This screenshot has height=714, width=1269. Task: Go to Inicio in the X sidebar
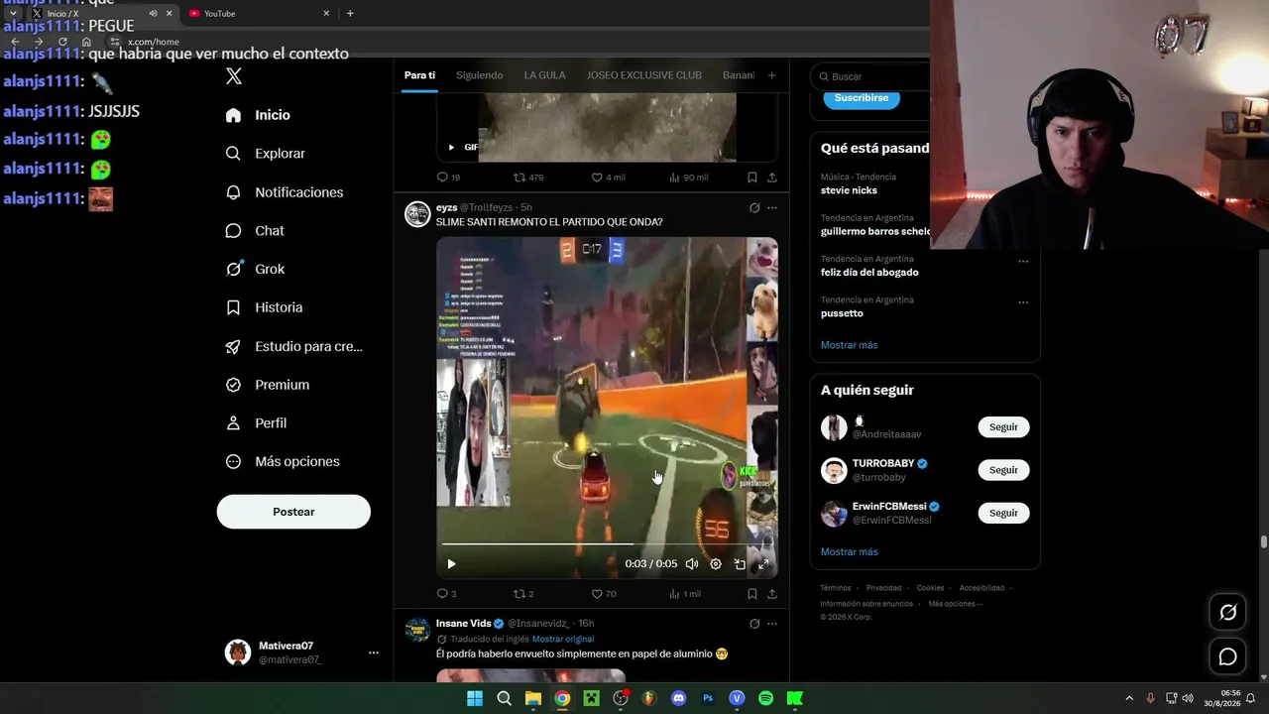coord(258,115)
